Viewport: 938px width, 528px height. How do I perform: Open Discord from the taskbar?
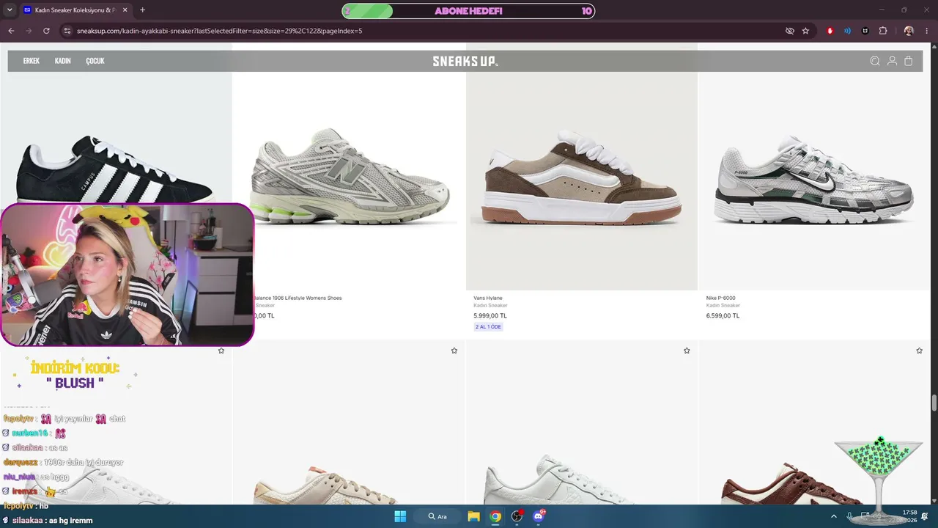pyautogui.click(x=539, y=516)
